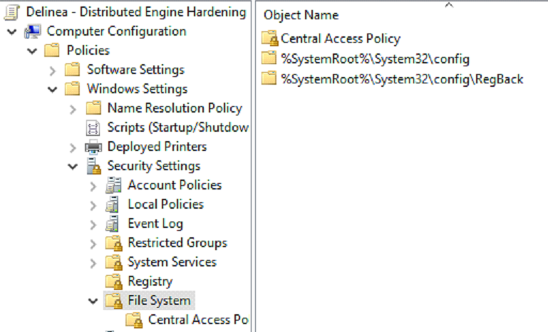Click the Scripts (Startup/Shutdown) icon

coord(93,128)
